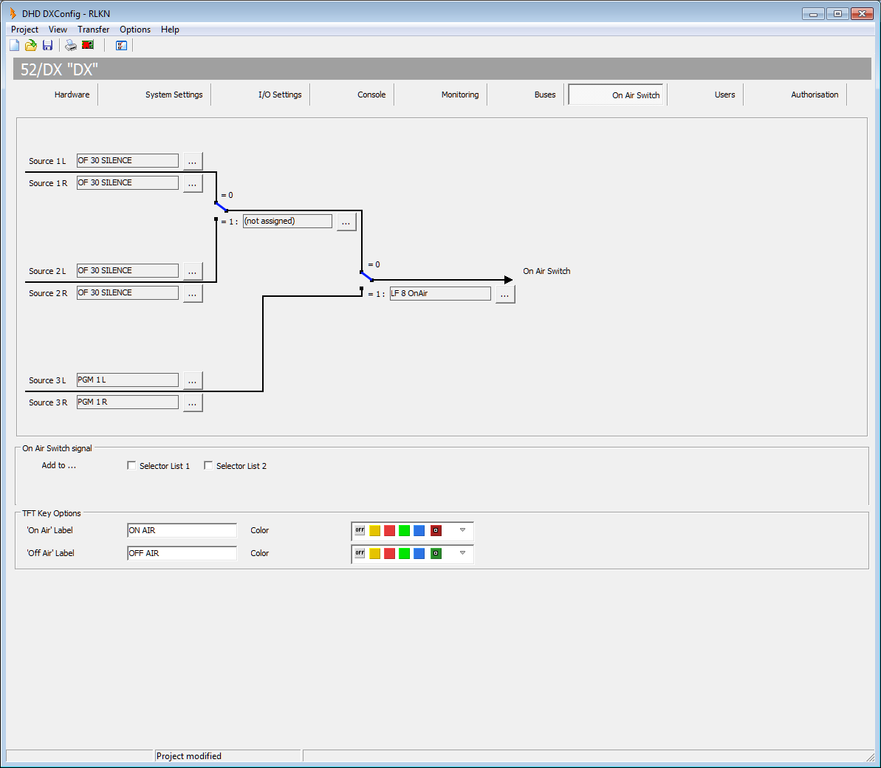Click the 'Off Air' Label input field
Image resolution: width=881 pixels, height=768 pixels.
click(x=182, y=553)
